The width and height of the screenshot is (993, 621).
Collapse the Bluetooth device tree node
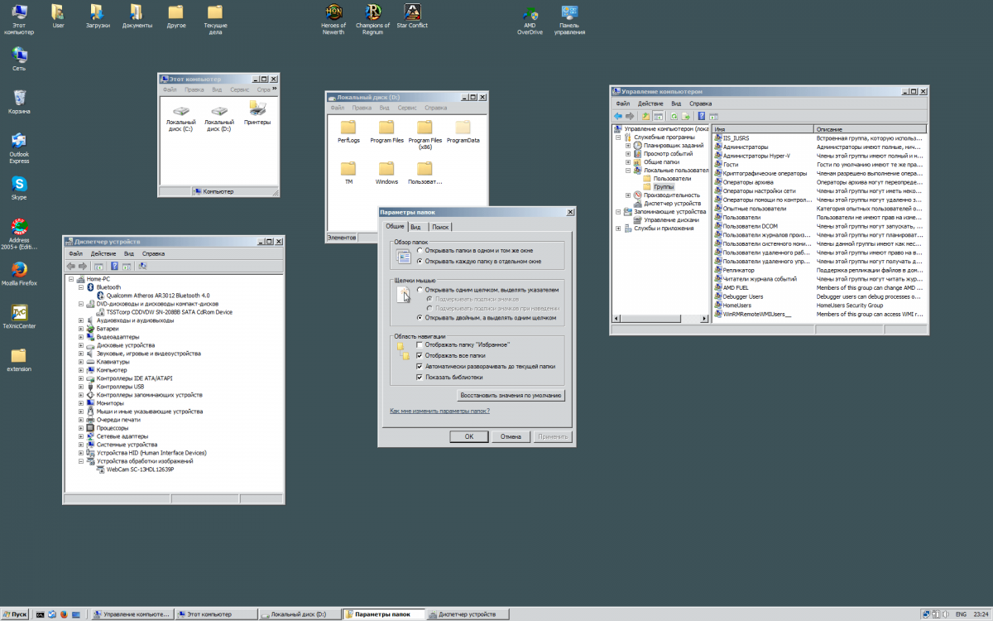coord(81,287)
